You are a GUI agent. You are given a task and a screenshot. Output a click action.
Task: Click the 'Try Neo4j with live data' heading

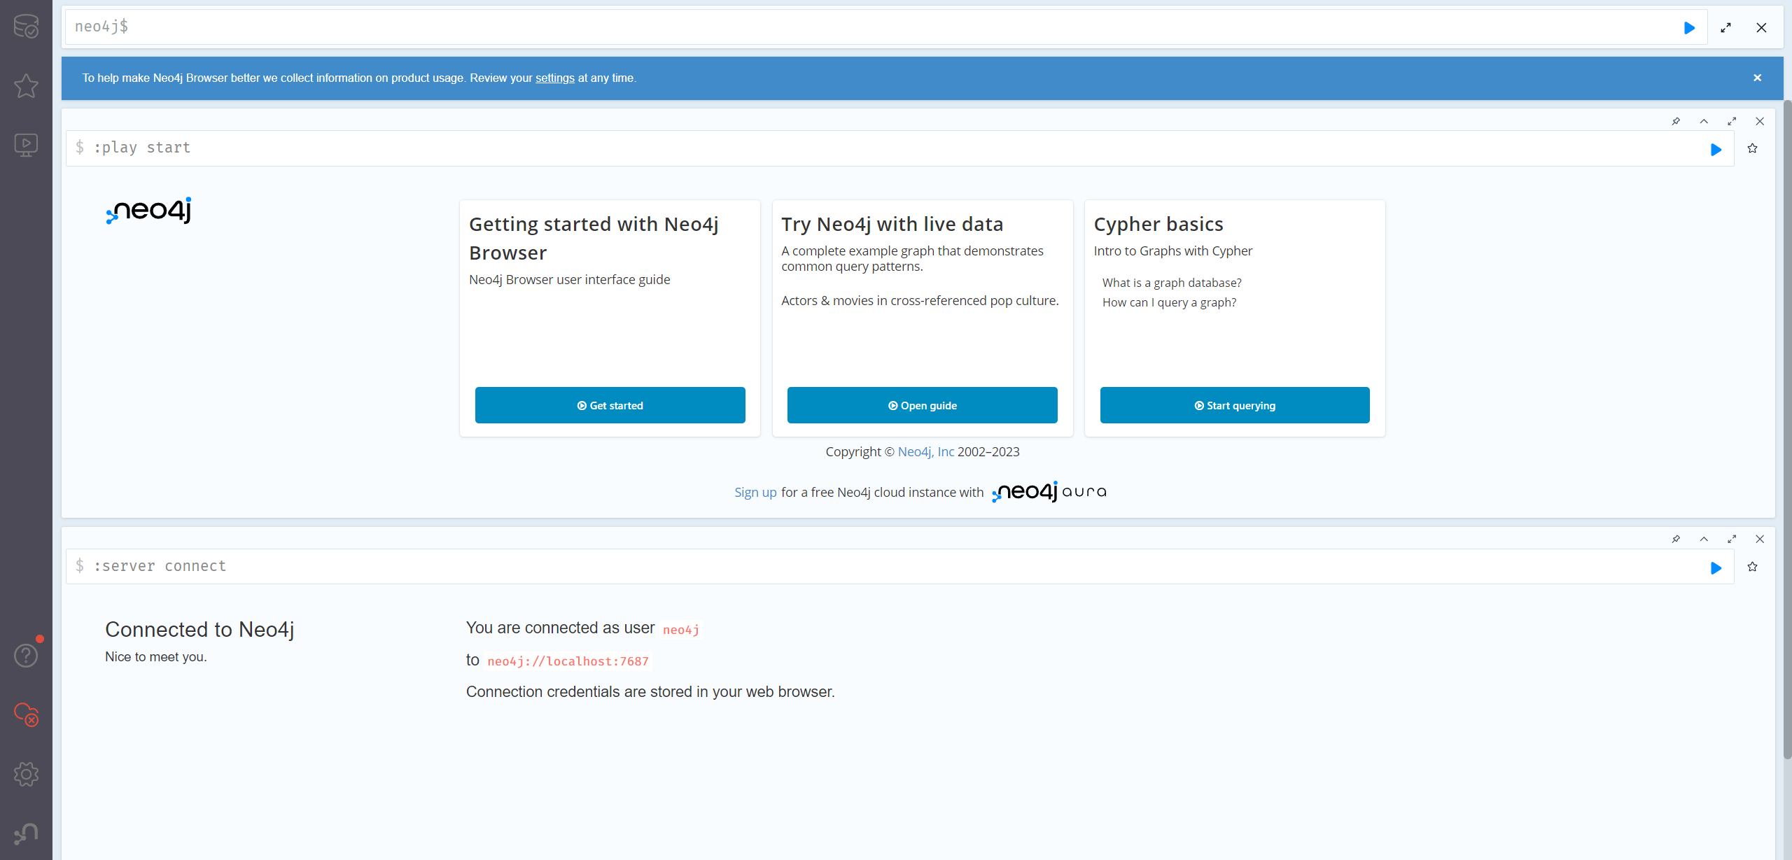(x=892, y=224)
